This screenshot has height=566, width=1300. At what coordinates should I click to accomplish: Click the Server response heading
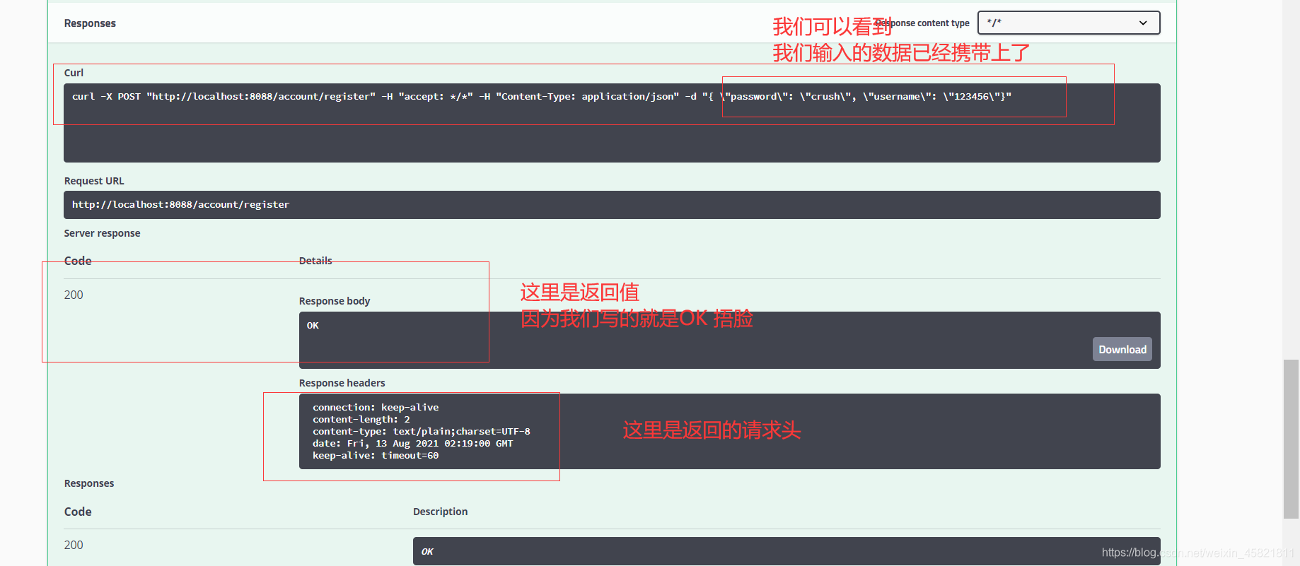[x=102, y=233]
